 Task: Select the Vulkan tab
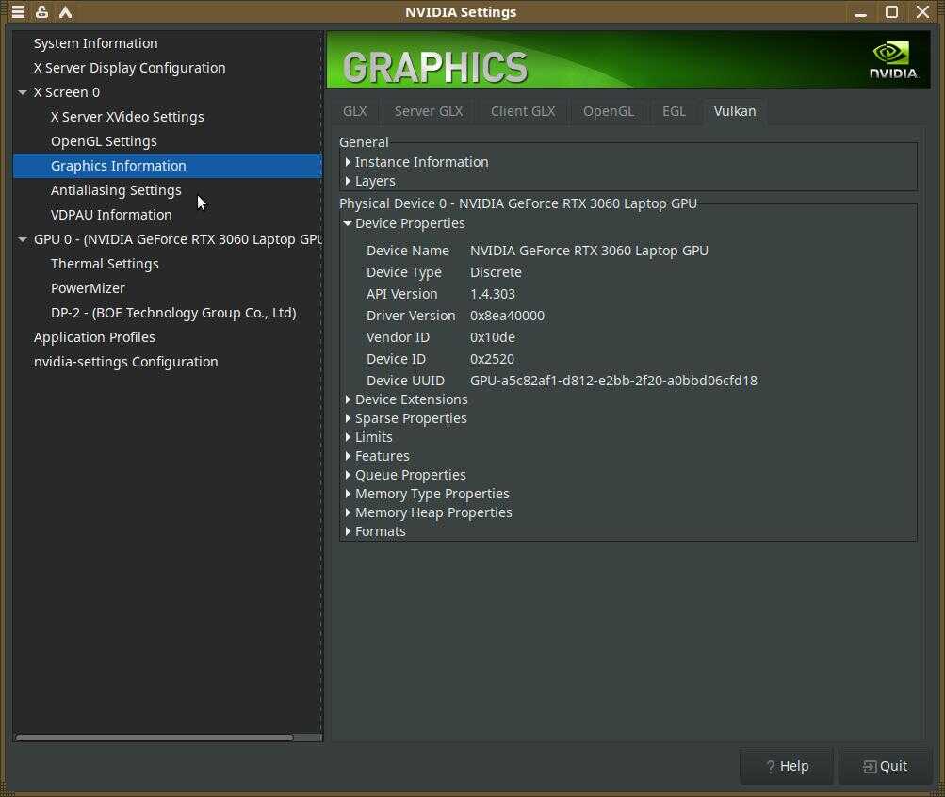(x=735, y=111)
